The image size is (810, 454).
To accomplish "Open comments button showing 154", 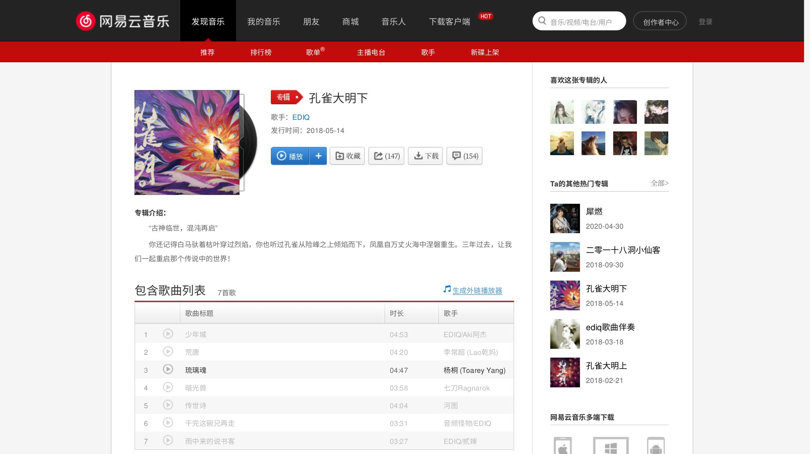I will point(464,156).
